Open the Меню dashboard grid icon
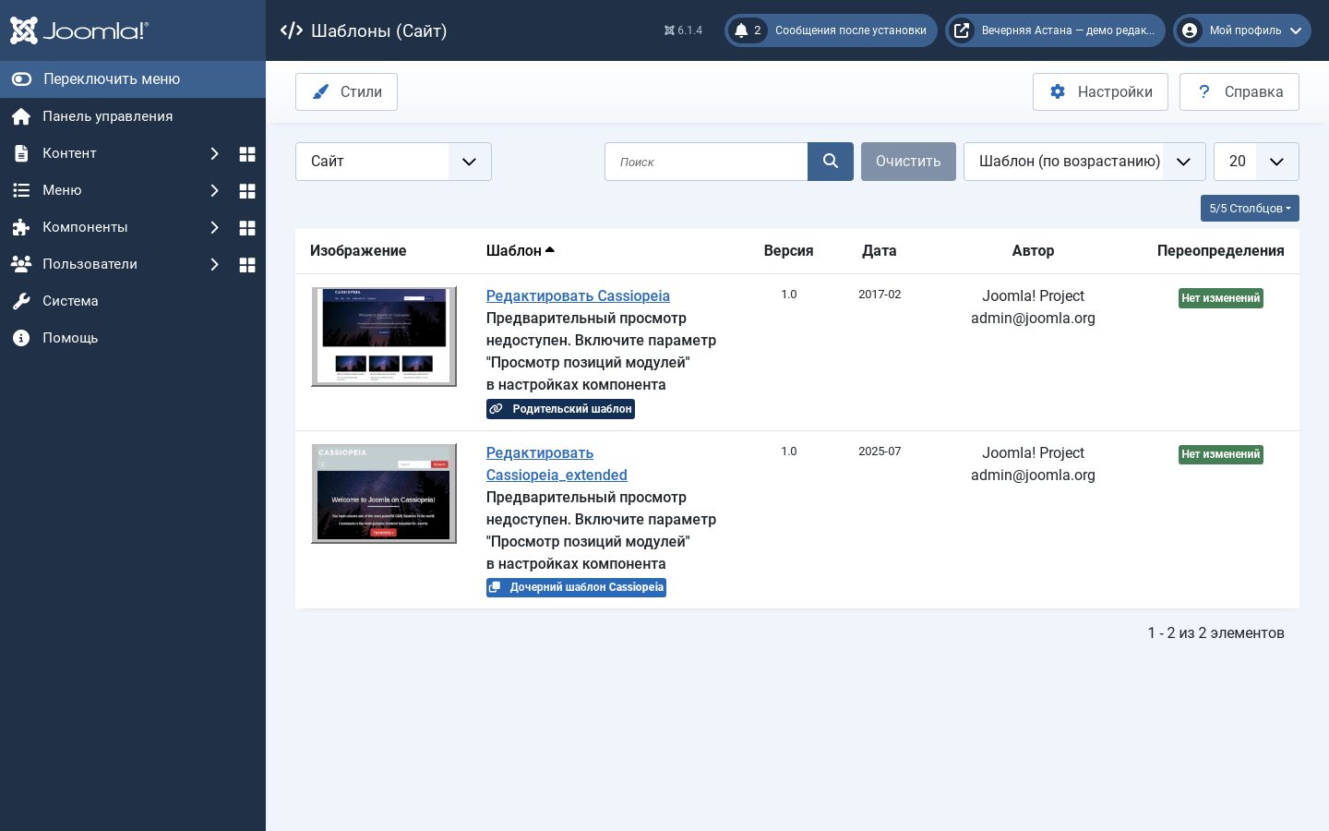 [247, 190]
